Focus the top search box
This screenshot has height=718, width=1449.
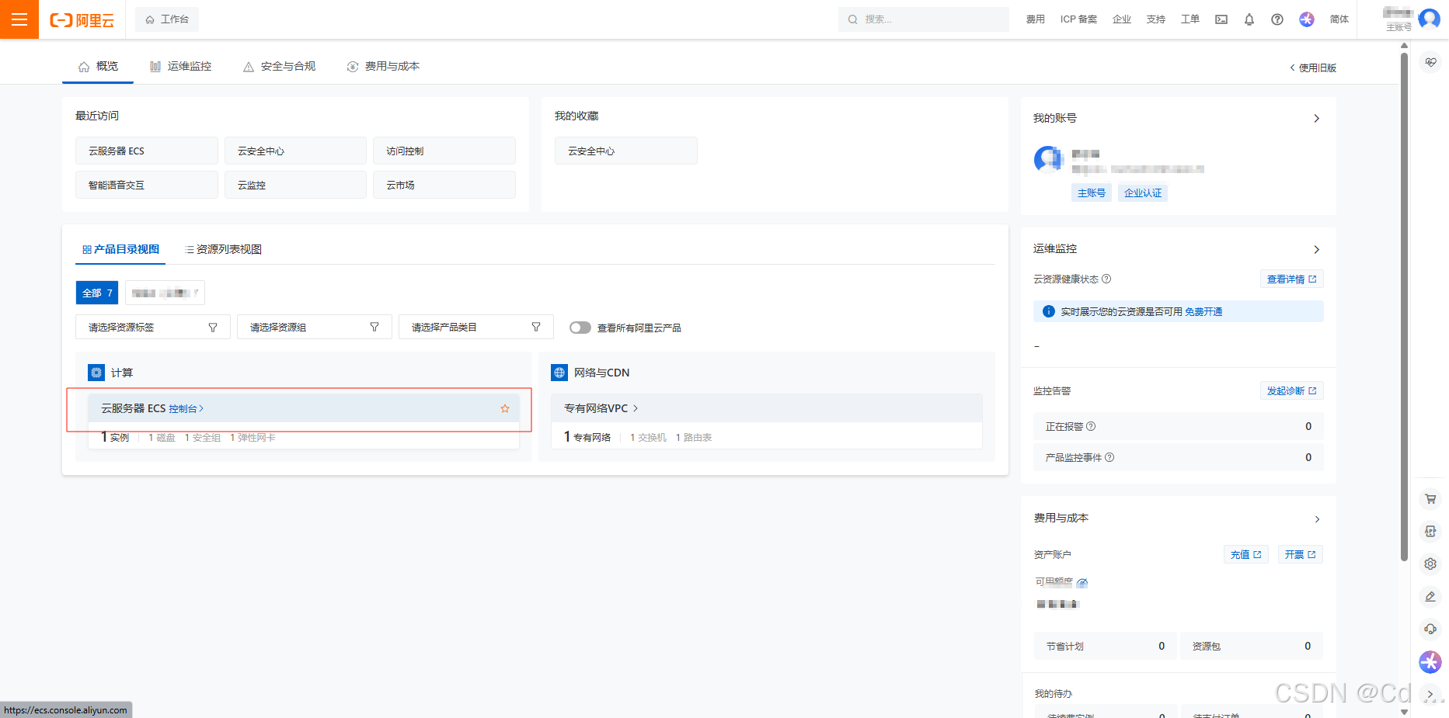click(x=923, y=19)
